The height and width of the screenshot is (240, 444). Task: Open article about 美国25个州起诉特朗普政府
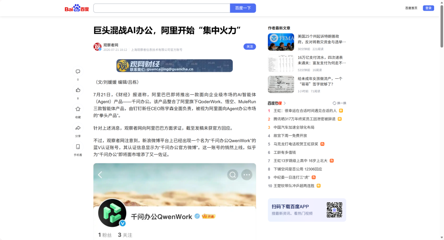click(x=321, y=39)
